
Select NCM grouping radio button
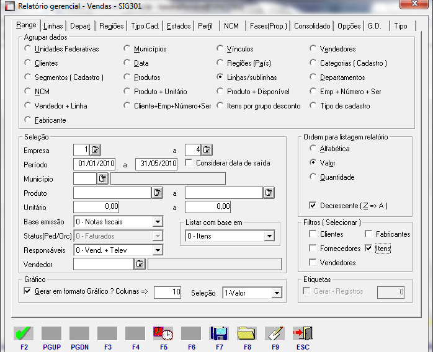[28, 91]
